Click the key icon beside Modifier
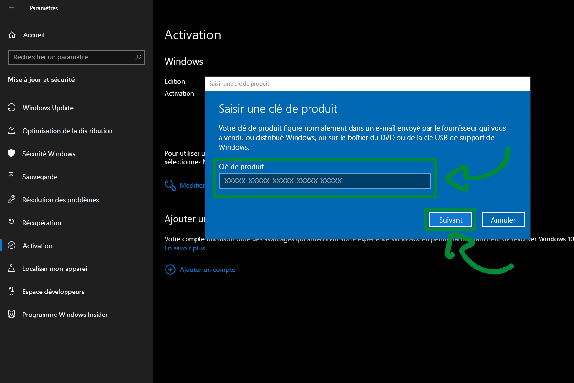 tap(170, 185)
